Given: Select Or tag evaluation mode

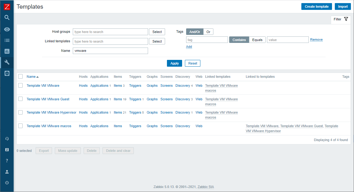Looking at the screenshot, I should (x=208, y=32).
